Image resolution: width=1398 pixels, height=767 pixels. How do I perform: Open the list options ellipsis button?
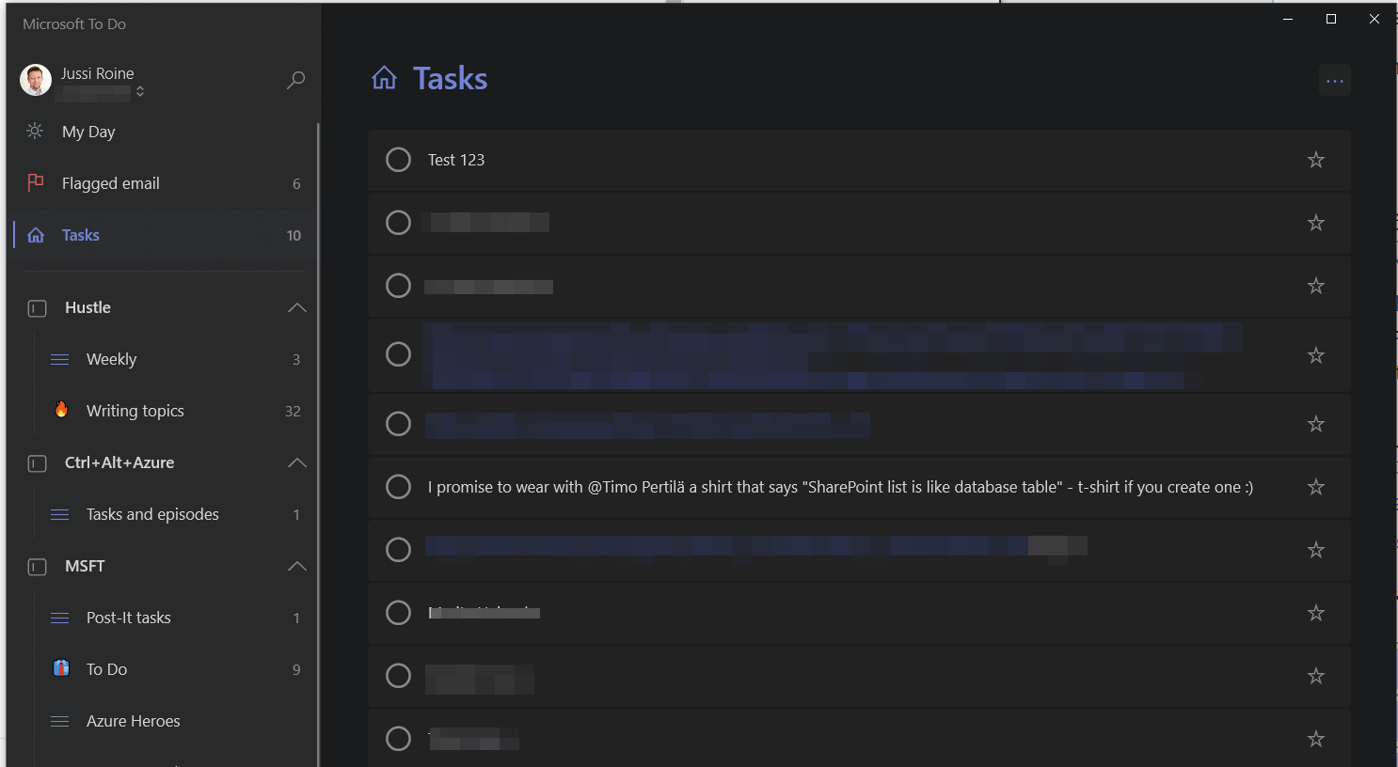tap(1334, 81)
